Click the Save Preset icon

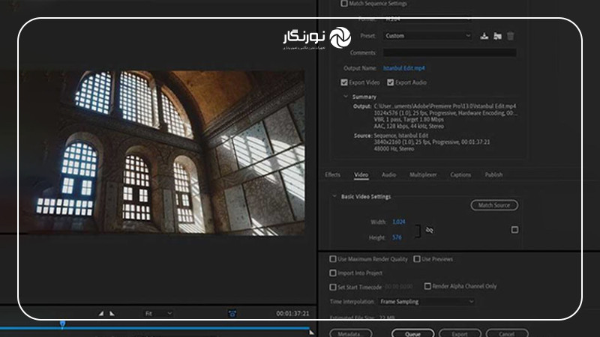(x=484, y=36)
